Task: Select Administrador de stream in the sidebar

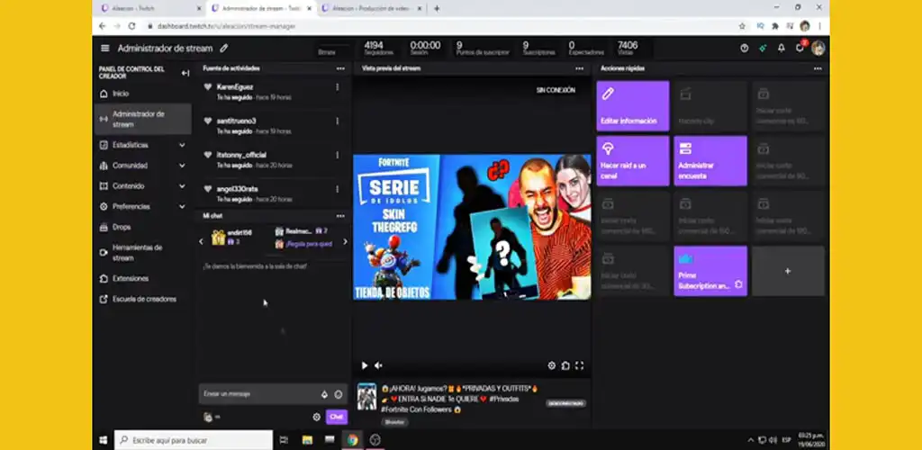Action: 142,120
